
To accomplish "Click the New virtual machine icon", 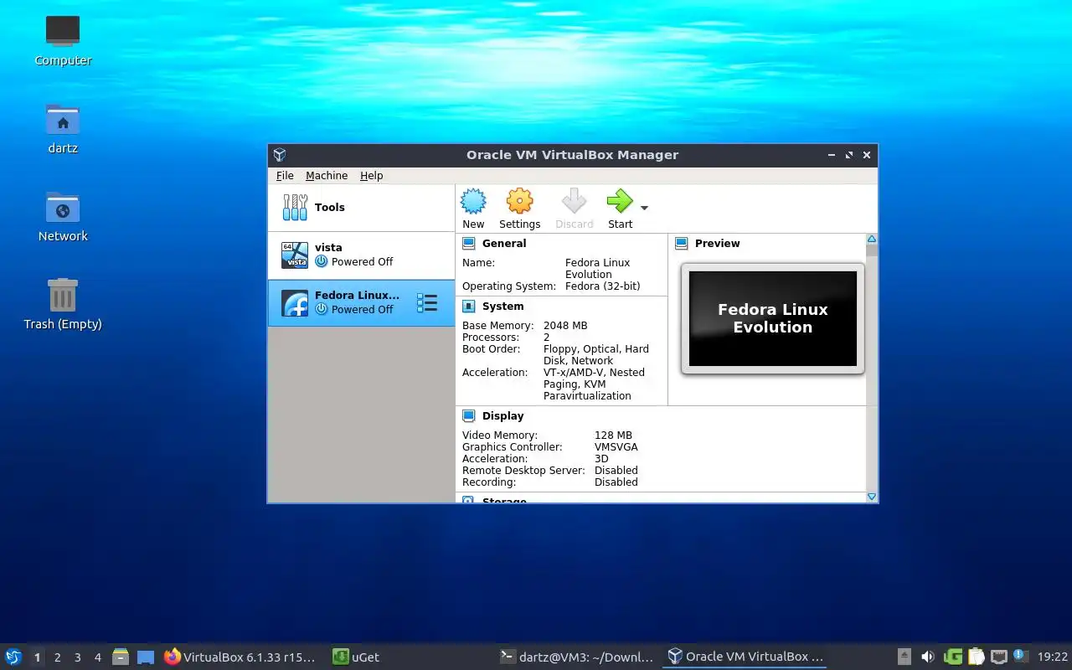I will tap(473, 202).
